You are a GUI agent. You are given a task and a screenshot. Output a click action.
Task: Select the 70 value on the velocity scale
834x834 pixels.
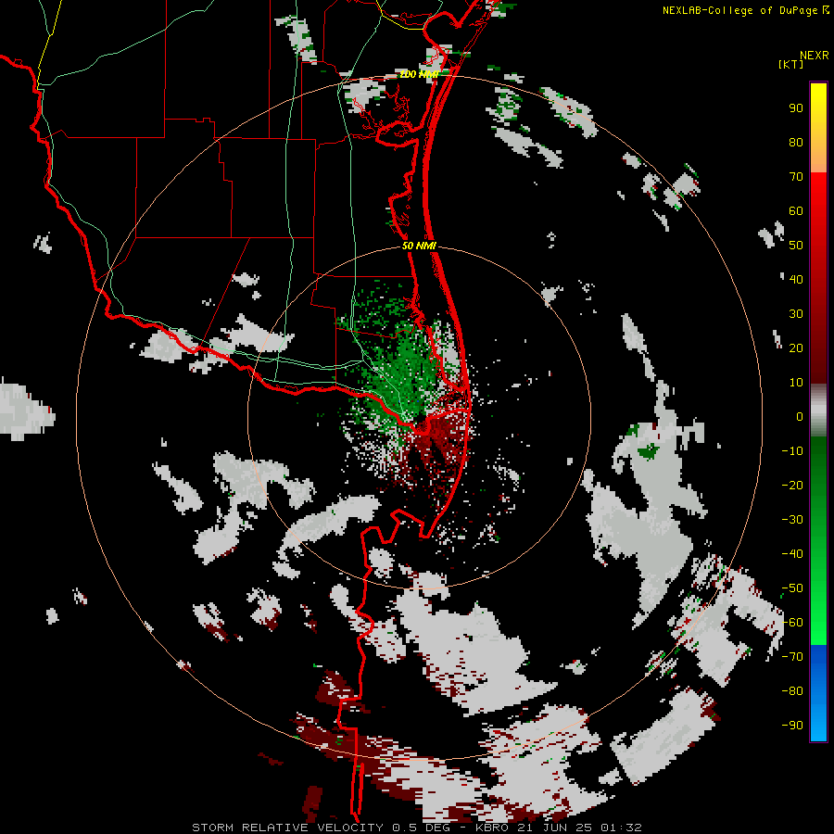tap(796, 177)
